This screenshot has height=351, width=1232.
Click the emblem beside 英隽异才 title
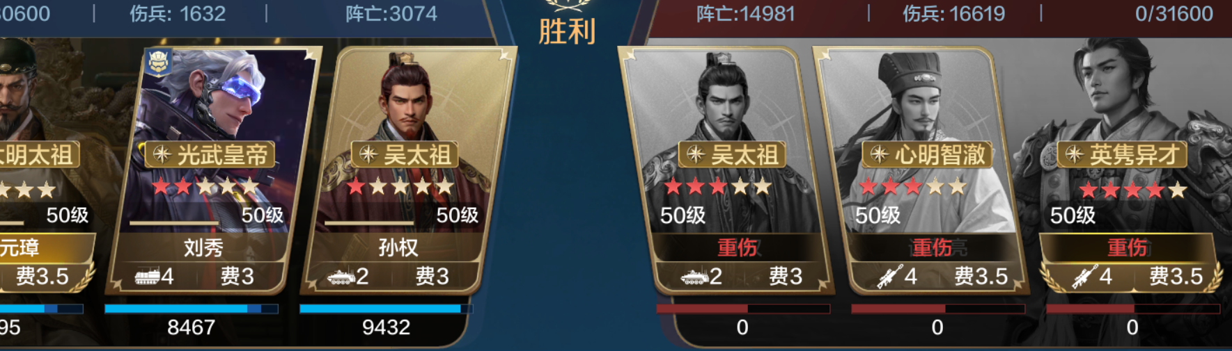point(1073,155)
